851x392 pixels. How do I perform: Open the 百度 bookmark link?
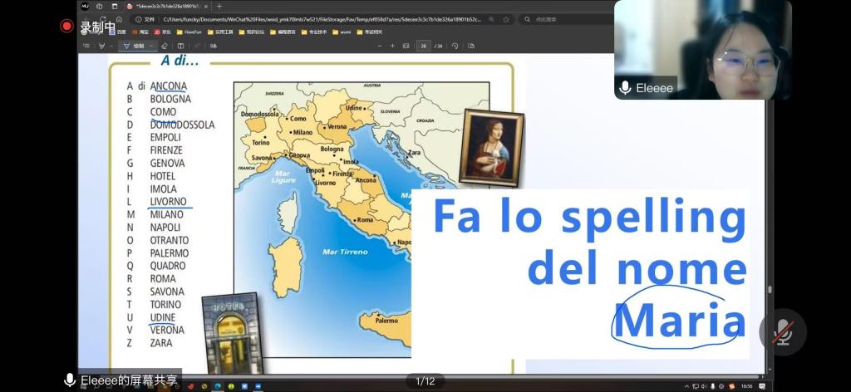tap(118, 32)
